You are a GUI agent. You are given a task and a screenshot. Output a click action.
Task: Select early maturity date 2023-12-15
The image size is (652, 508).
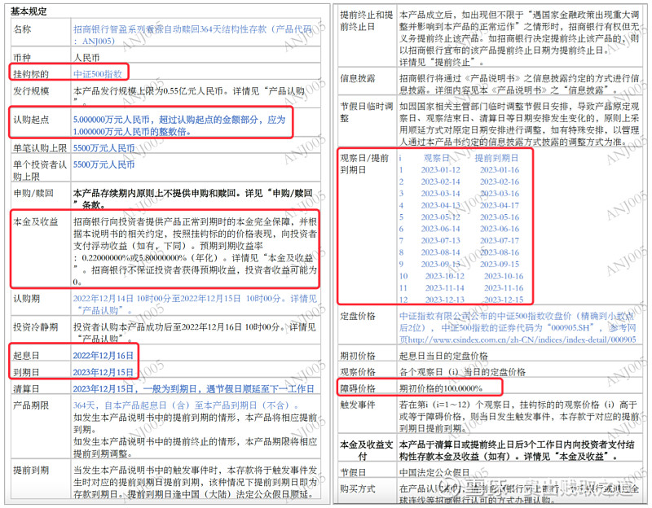(x=504, y=300)
